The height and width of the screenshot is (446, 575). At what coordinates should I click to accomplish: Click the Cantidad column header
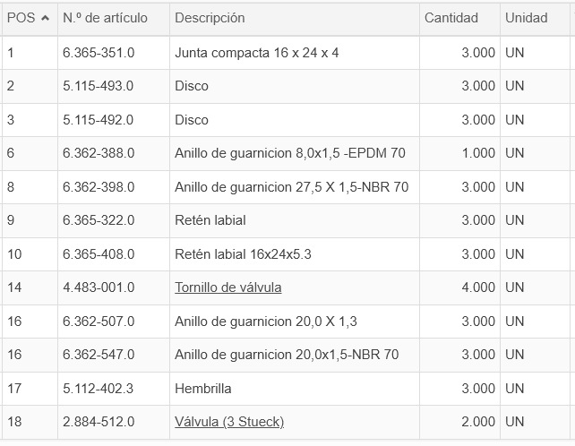[x=451, y=18]
